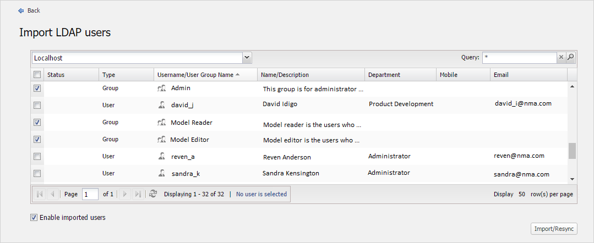Viewport: 594px width, 243px height.
Task: Sort by Username/User Group Name column
Action: [195, 75]
